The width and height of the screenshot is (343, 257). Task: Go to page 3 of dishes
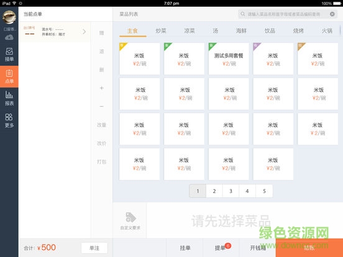click(x=231, y=191)
